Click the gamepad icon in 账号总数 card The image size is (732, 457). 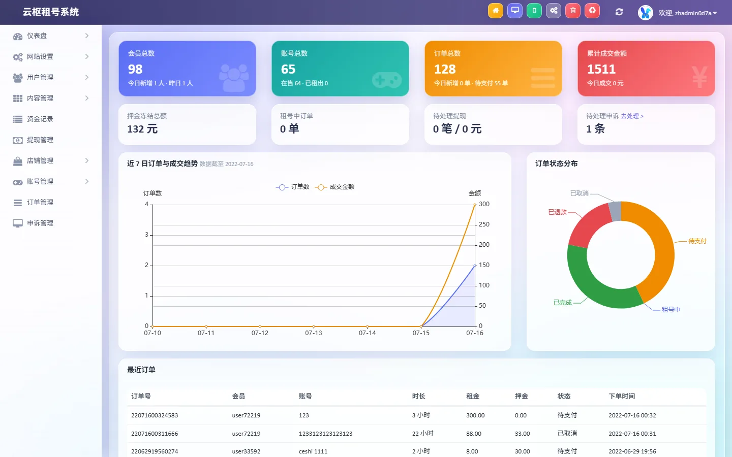387,80
